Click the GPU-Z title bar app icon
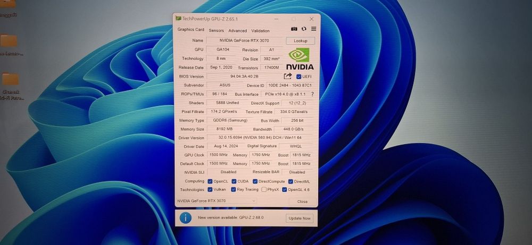The image size is (532, 245). point(178,18)
